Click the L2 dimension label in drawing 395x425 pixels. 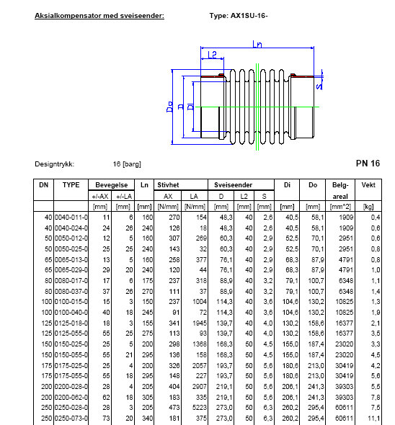click(x=212, y=55)
